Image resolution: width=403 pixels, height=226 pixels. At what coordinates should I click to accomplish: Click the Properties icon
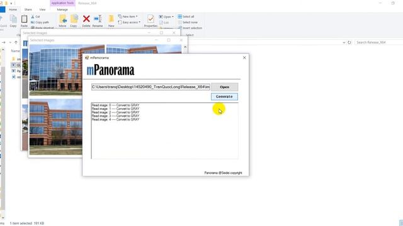click(150, 21)
